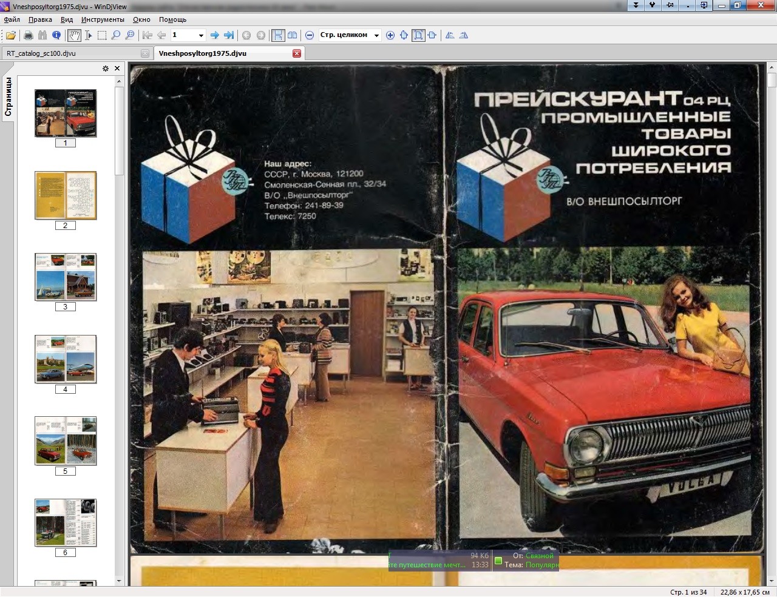This screenshot has height=597, width=777.
Task: Click the page 6 number label
Action: [66, 552]
